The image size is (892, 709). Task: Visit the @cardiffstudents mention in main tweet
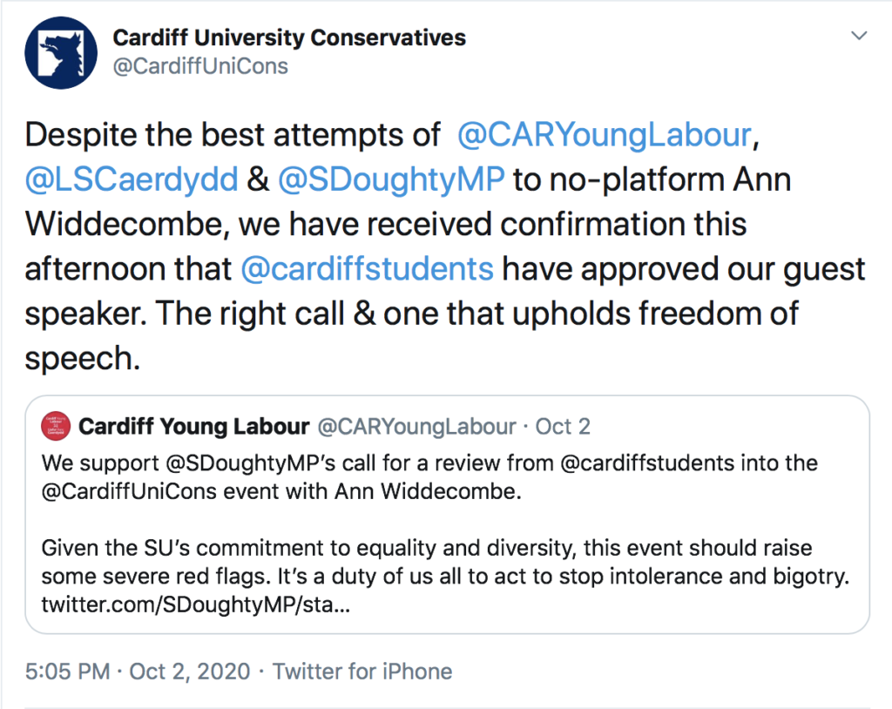[367, 269]
